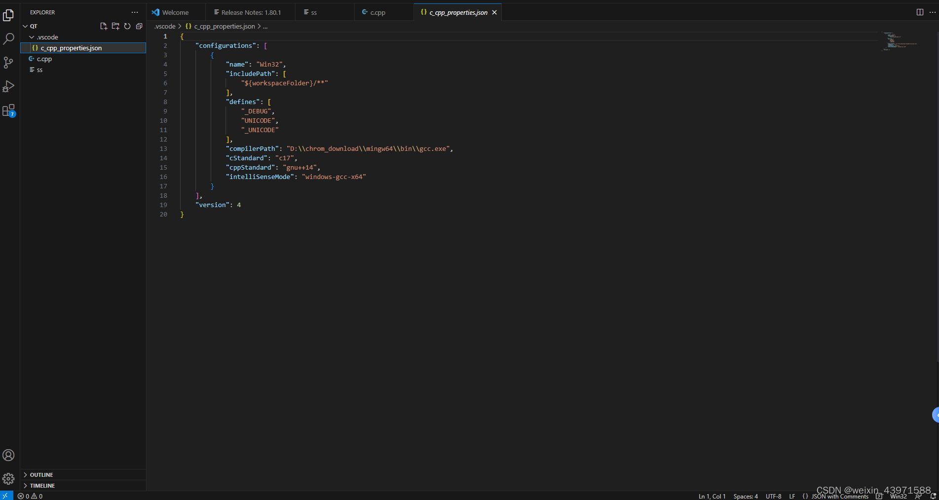The width and height of the screenshot is (939, 500).
Task: Click the "${workspaceFolder}/**" string
Action: [x=285, y=83]
